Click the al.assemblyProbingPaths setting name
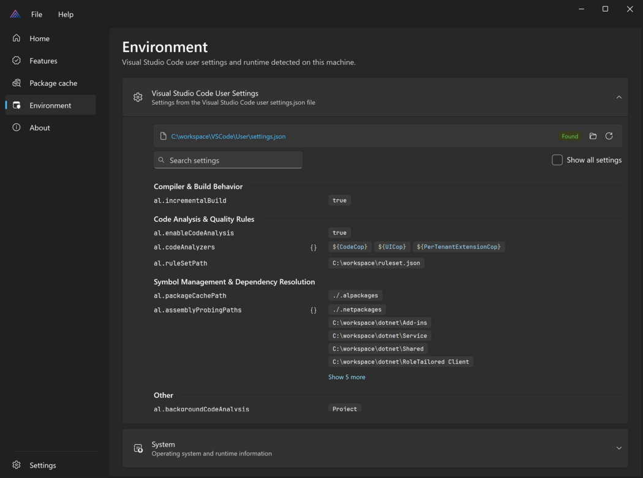Viewport: 643px width, 478px height. (x=198, y=309)
